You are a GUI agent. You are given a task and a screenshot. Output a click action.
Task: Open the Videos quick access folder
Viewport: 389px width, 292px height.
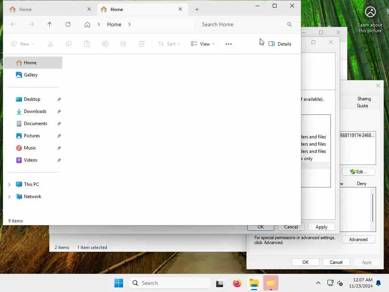30,160
